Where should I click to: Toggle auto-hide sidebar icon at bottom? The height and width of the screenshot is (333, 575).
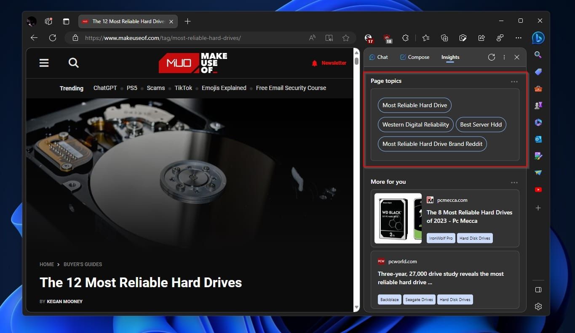[538, 290]
